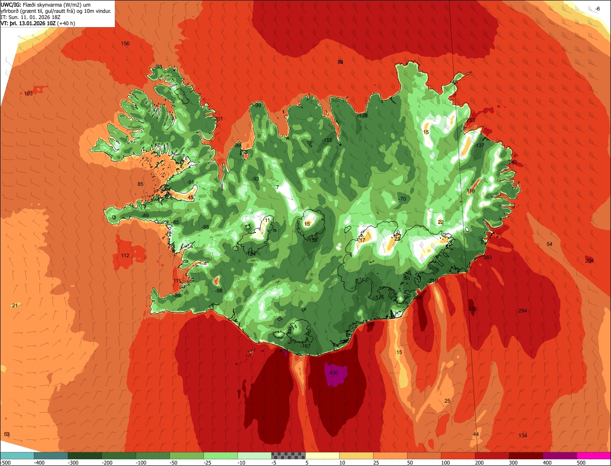The height and width of the screenshot is (466, 611).
Task: Click the '156' value on the map
Action: pyautogui.click(x=125, y=44)
